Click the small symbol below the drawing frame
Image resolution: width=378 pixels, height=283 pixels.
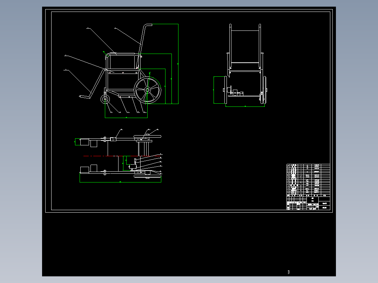[288, 272]
